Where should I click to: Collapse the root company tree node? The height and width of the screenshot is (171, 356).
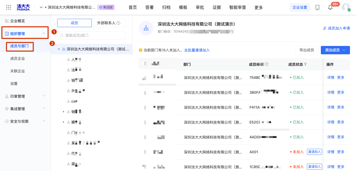59,49
